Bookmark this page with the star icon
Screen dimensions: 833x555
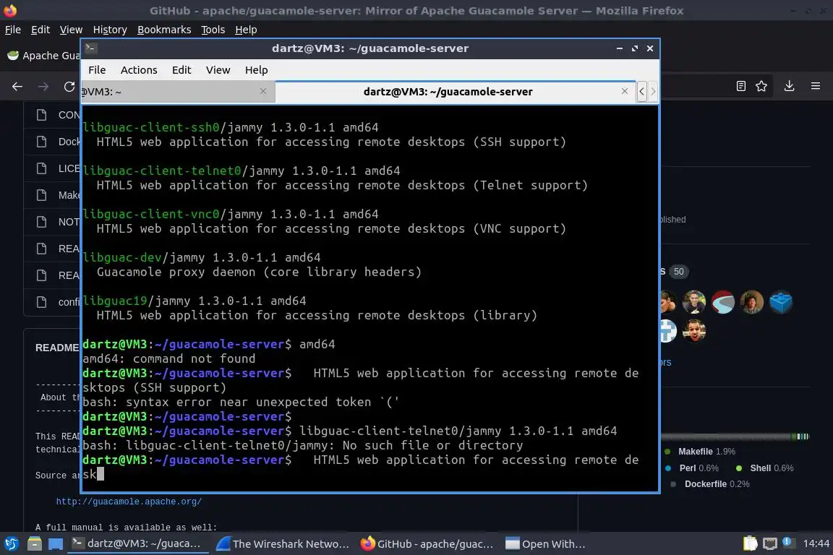pyautogui.click(x=761, y=86)
